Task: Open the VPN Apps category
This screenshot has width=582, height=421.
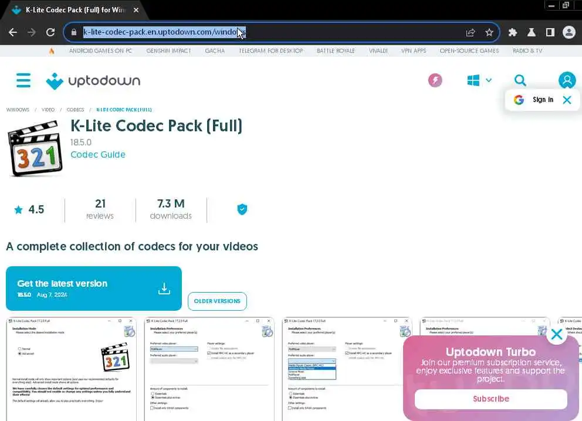Action: click(414, 51)
